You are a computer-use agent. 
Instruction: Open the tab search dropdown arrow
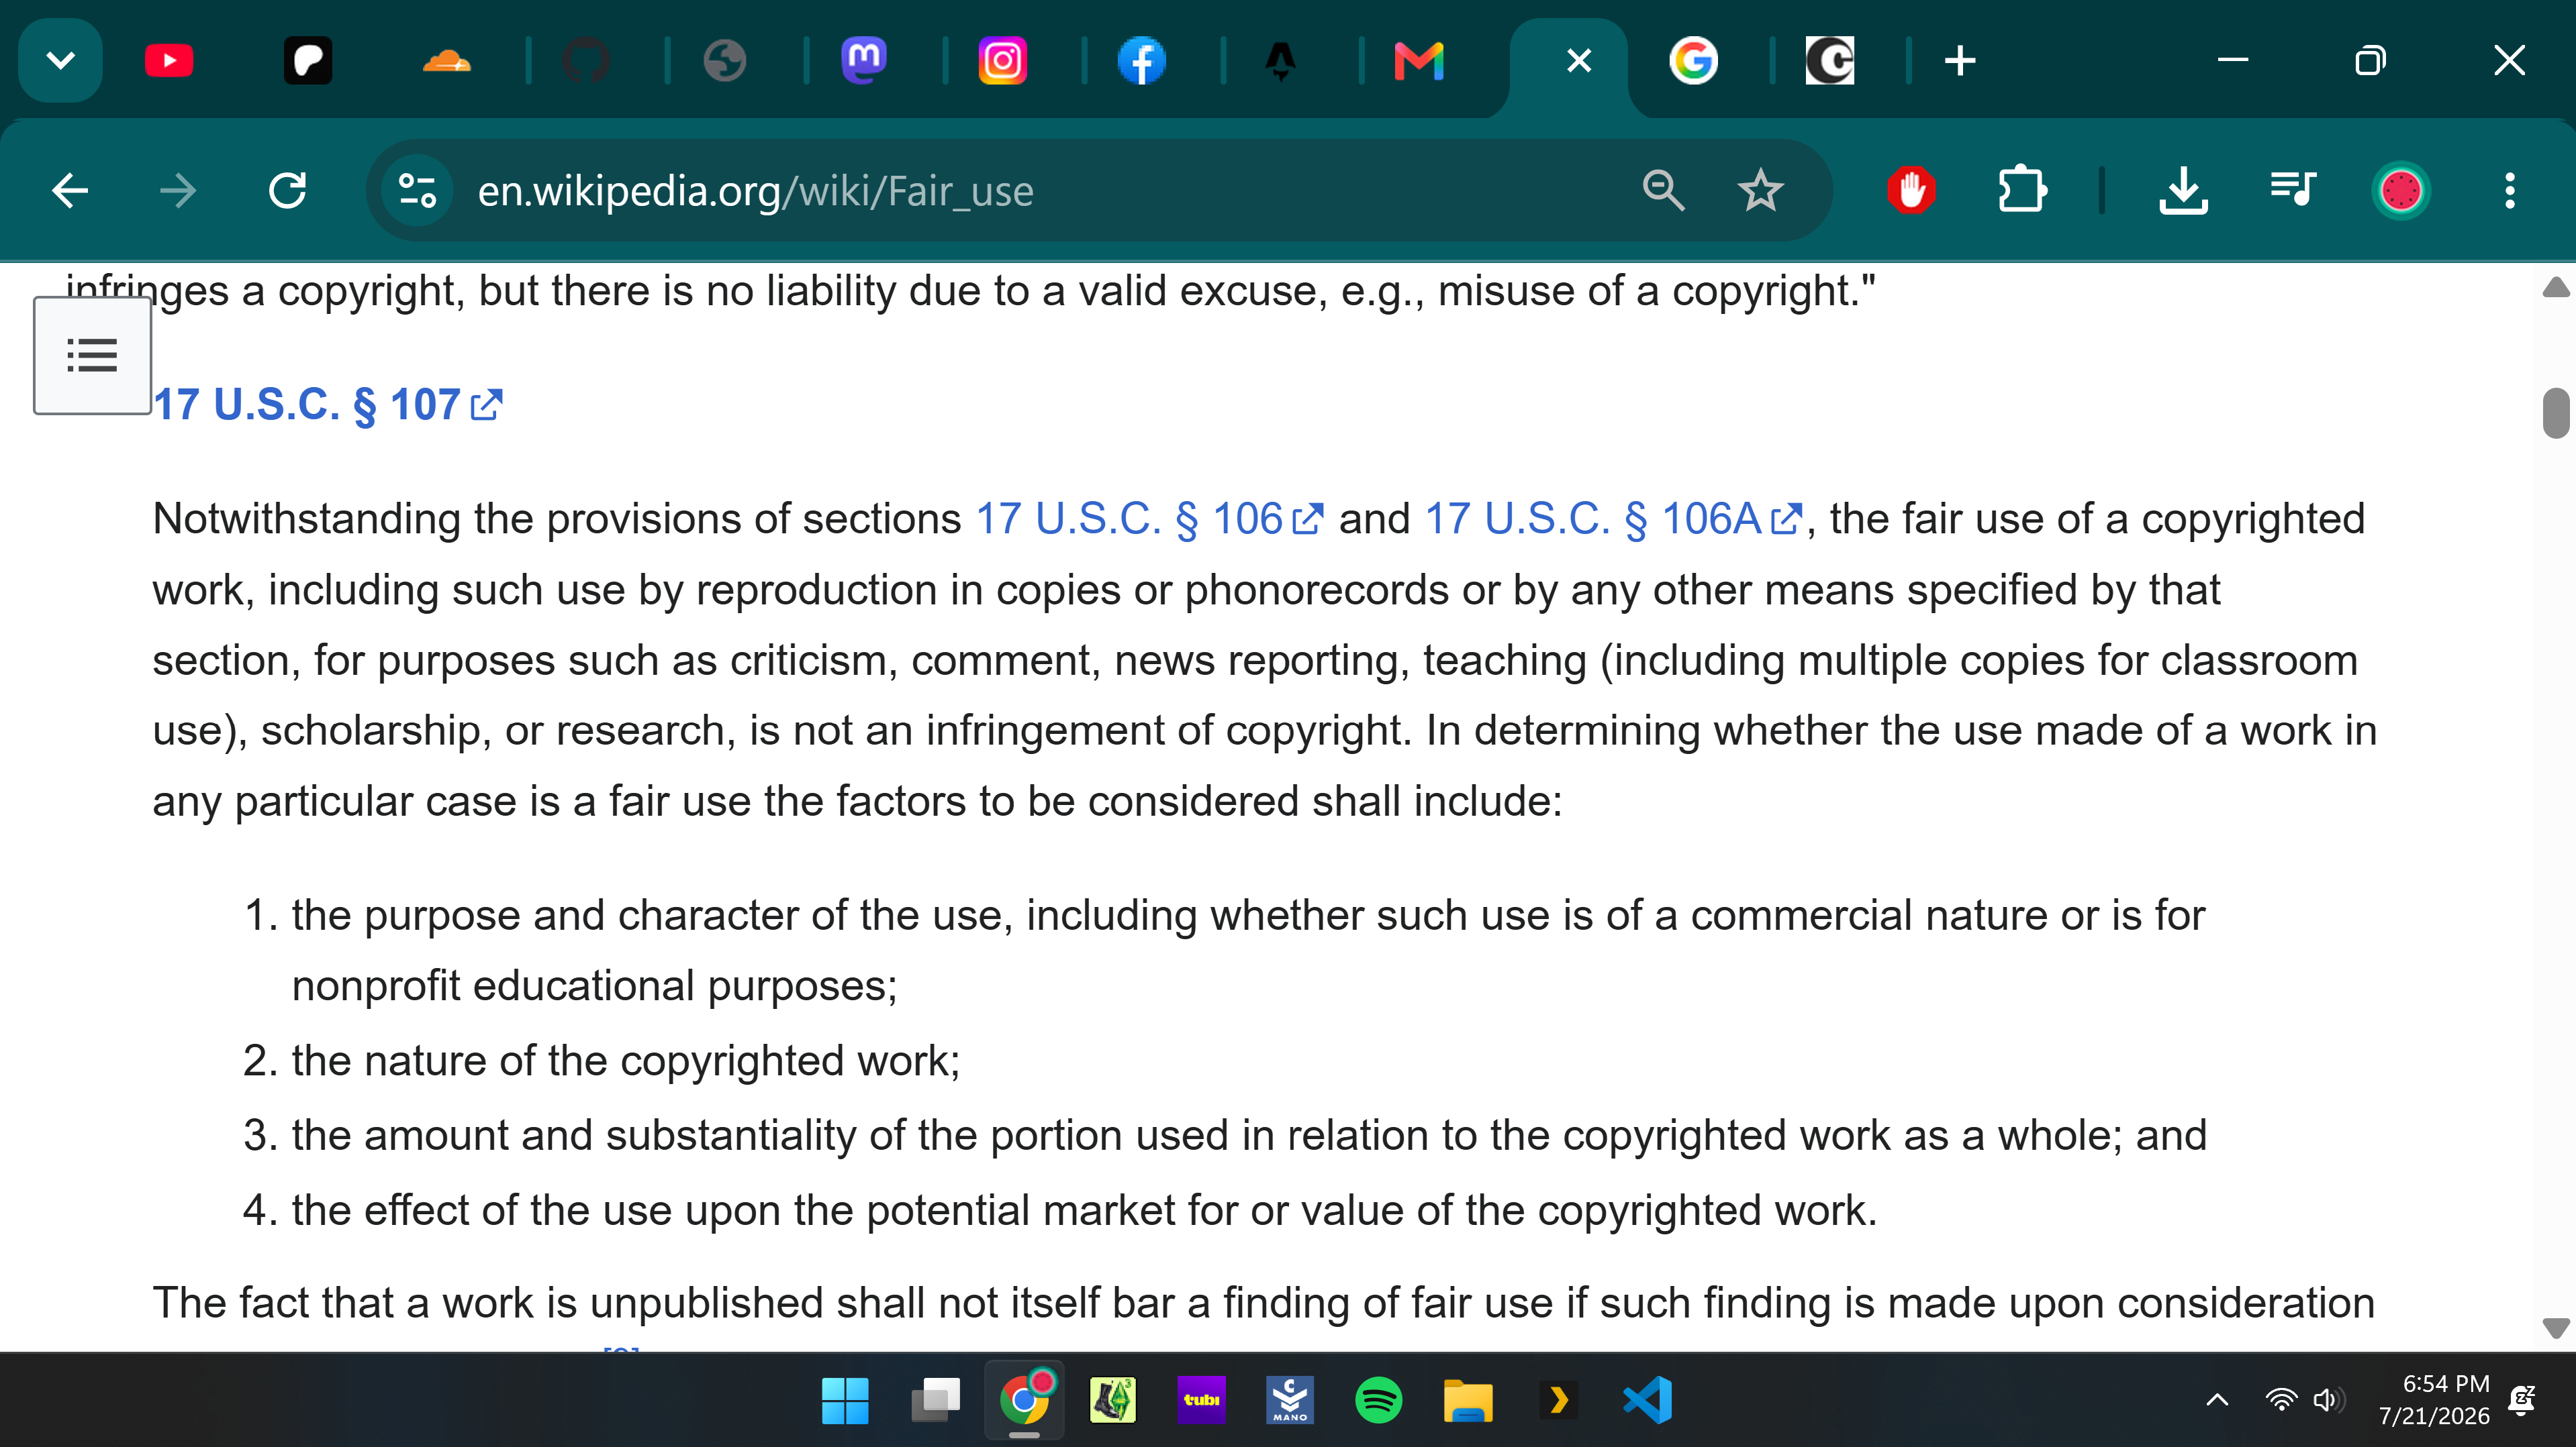pos(61,61)
